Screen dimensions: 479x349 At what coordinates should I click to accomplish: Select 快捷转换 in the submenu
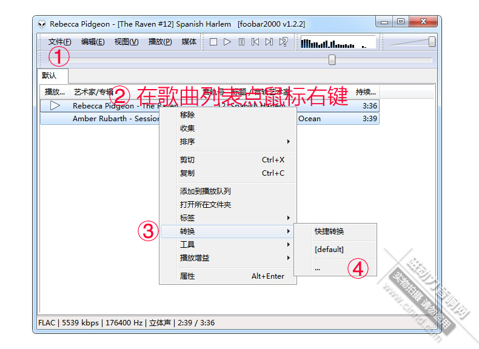click(x=329, y=231)
